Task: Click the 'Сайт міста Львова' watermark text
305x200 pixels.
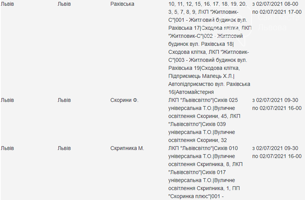Action: pyautogui.click(x=279, y=23)
